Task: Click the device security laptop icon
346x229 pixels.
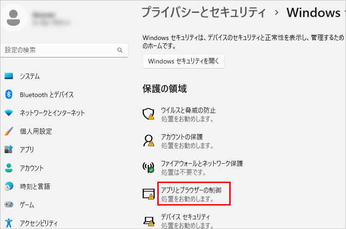Action: click(x=148, y=221)
